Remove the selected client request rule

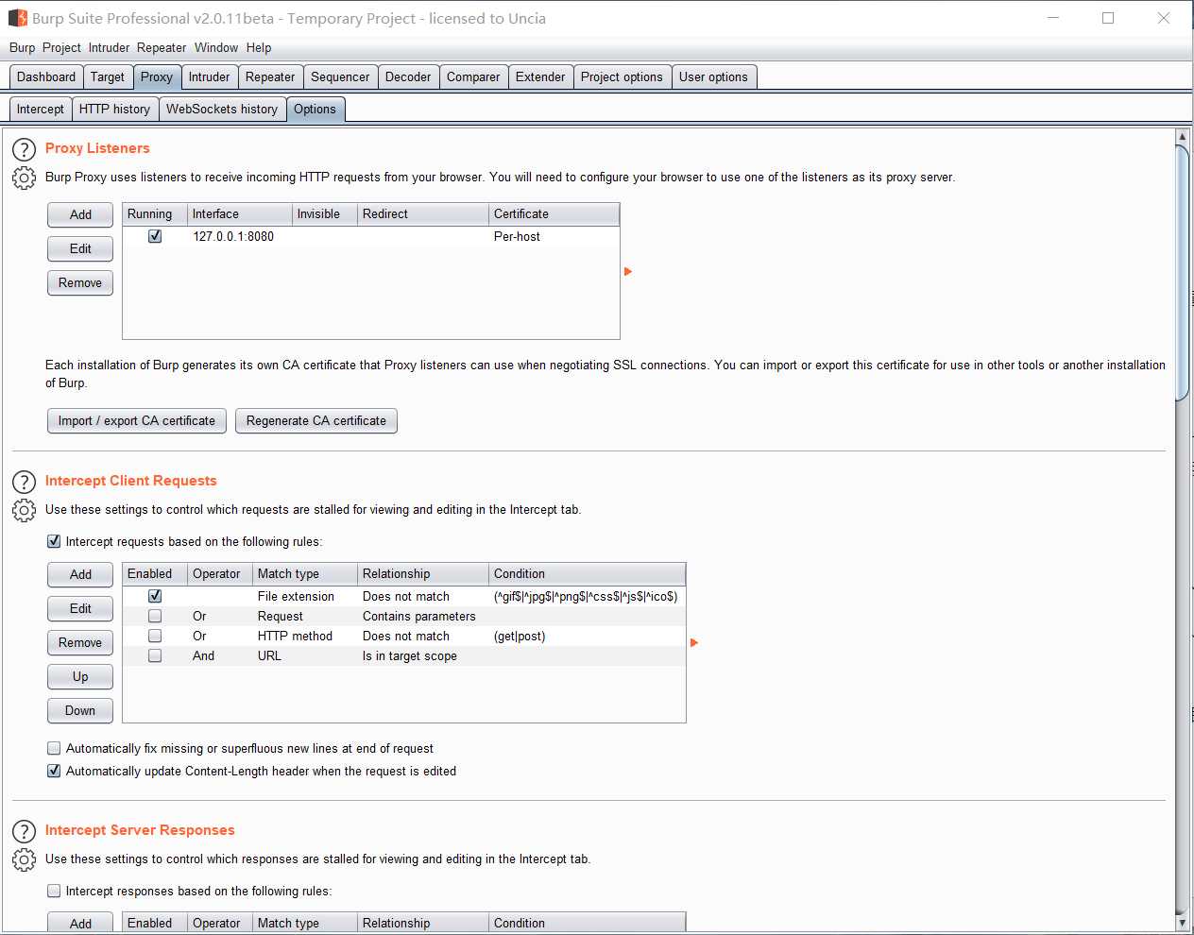coord(80,642)
